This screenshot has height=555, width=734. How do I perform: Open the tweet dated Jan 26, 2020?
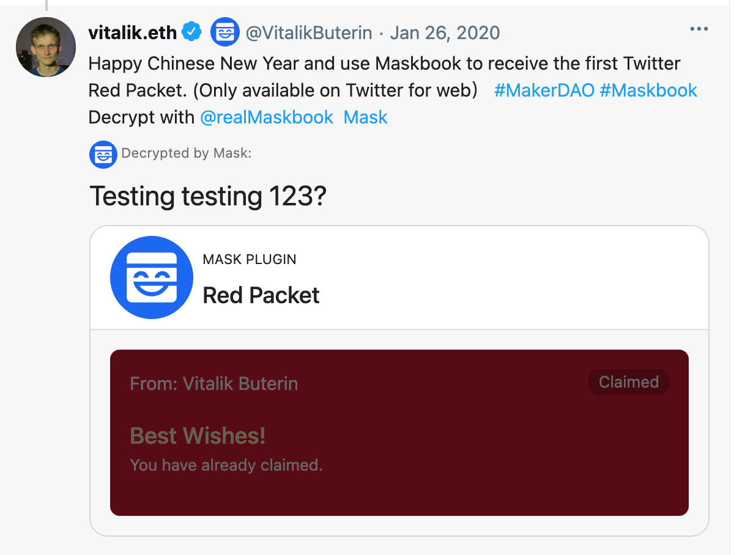coord(445,32)
